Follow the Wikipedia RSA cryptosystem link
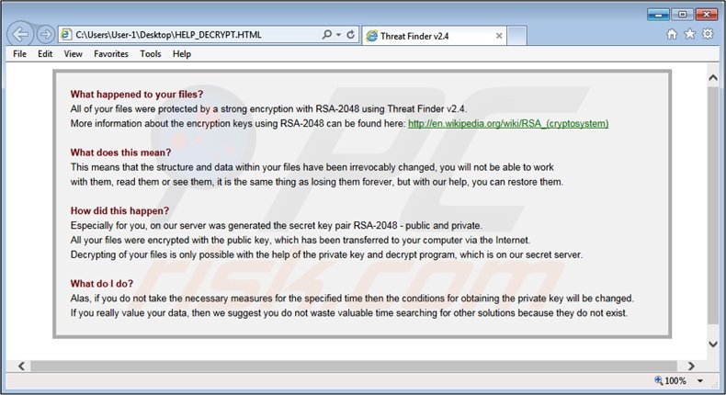 click(x=508, y=124)
